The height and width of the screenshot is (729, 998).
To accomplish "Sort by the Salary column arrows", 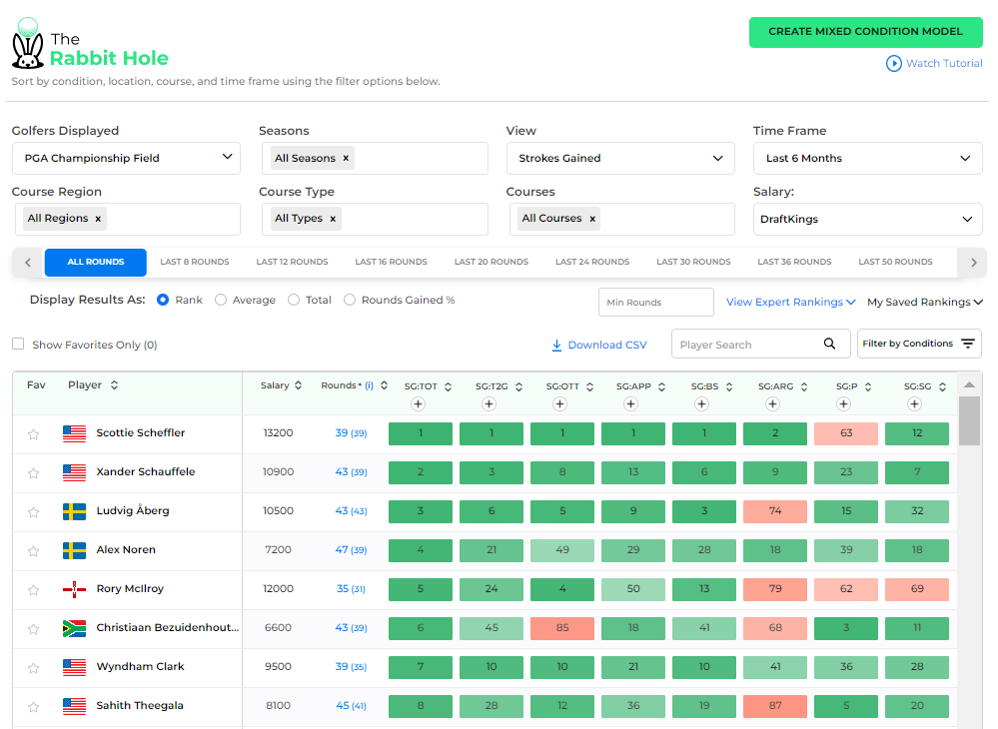I will (298, 385).
